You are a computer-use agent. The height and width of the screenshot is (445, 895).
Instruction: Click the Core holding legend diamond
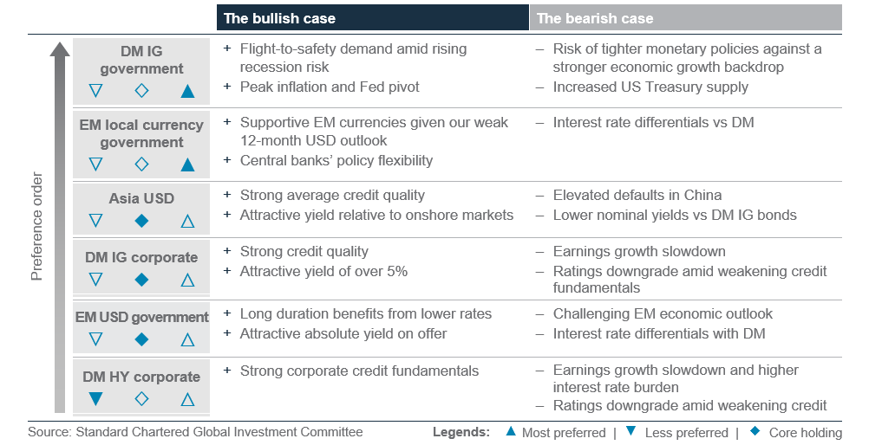pos(755,431)
